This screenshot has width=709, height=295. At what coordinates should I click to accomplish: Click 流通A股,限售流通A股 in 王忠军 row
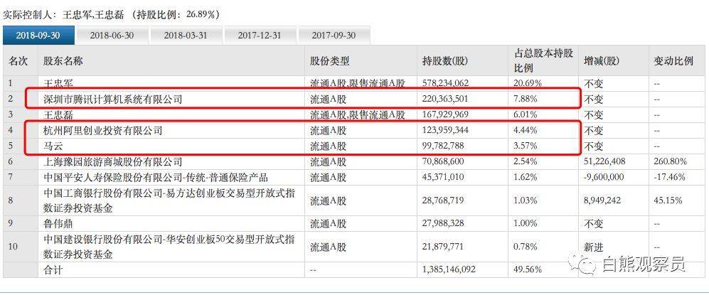pos(357,83)
